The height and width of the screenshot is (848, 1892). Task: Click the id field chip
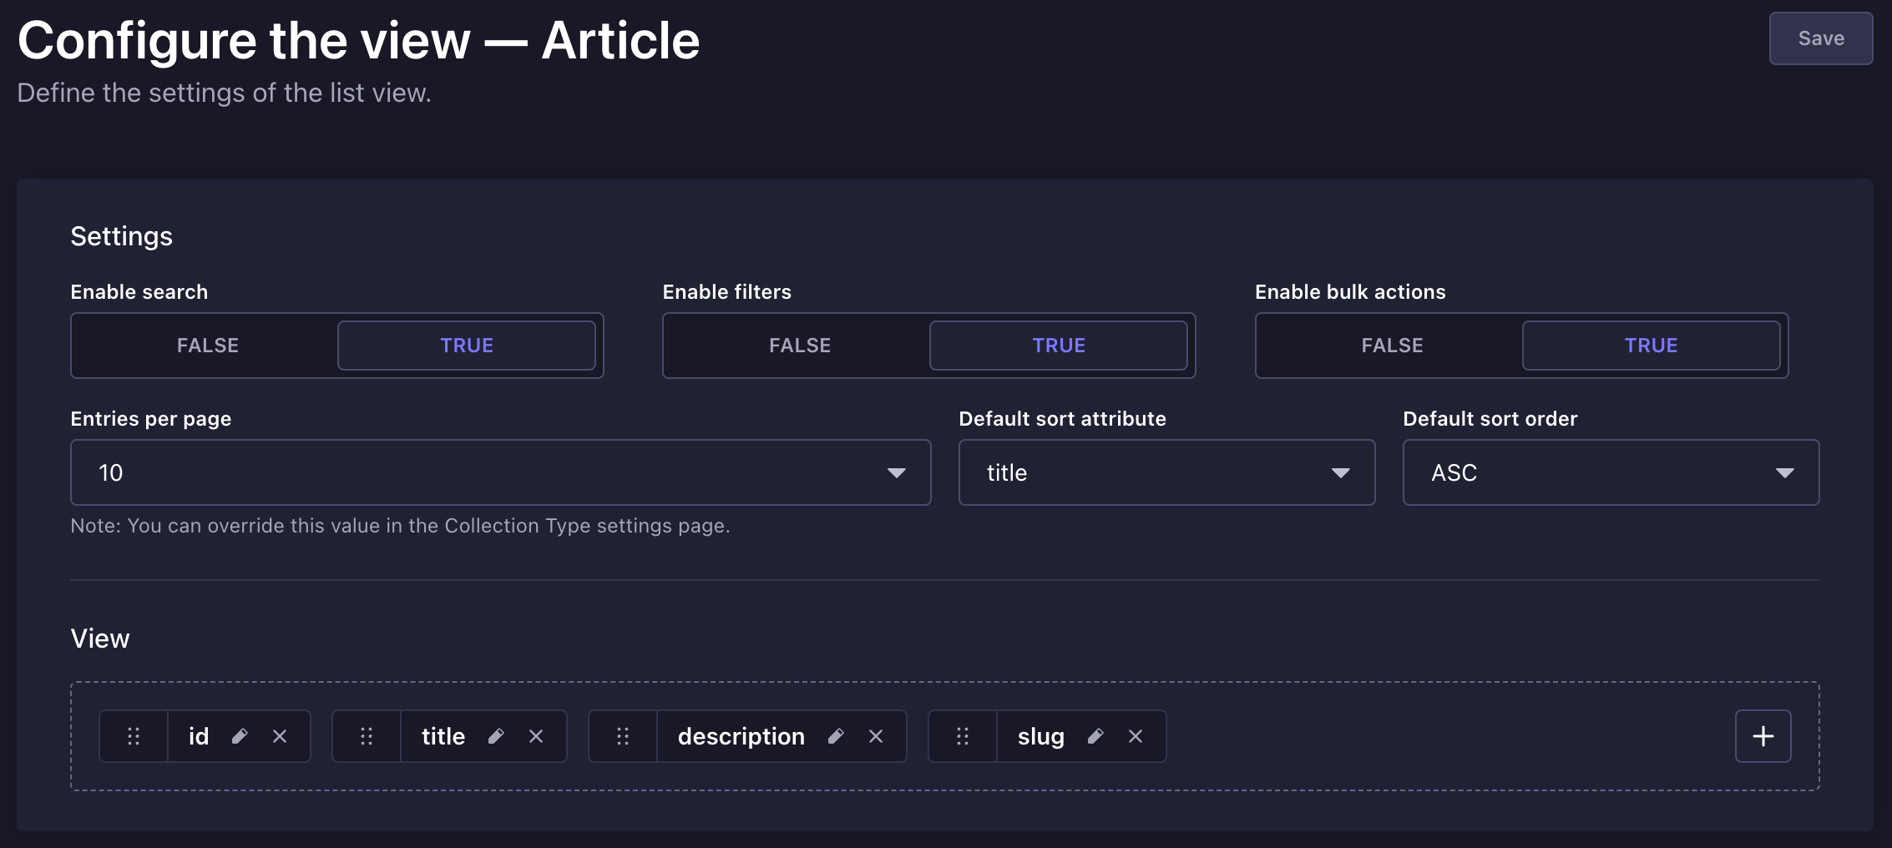point(199,735)
